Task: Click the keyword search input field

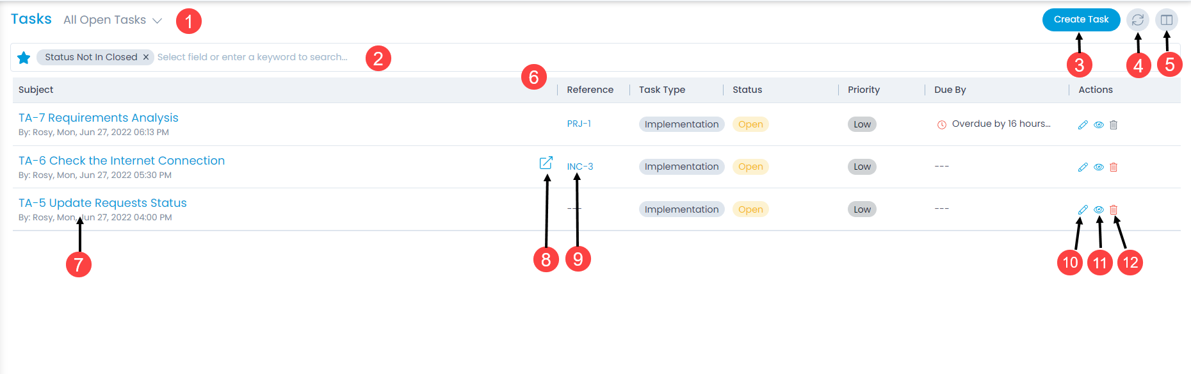Action: pyautogui.click(x=252, y=57)
